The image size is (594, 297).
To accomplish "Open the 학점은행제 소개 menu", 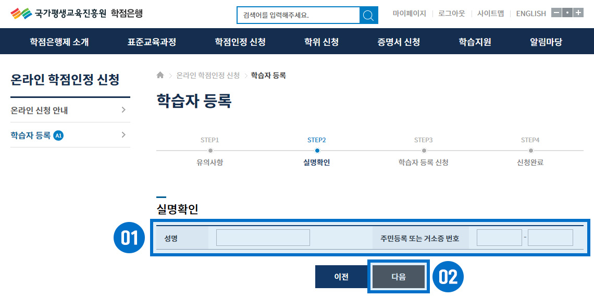I will coord(59,42).
